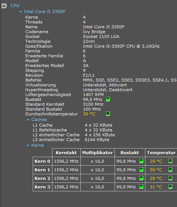Collapse the Intel Core i5 3350P tree node
The width and height of the screenshot is (177, 207).
click(20, 12)
